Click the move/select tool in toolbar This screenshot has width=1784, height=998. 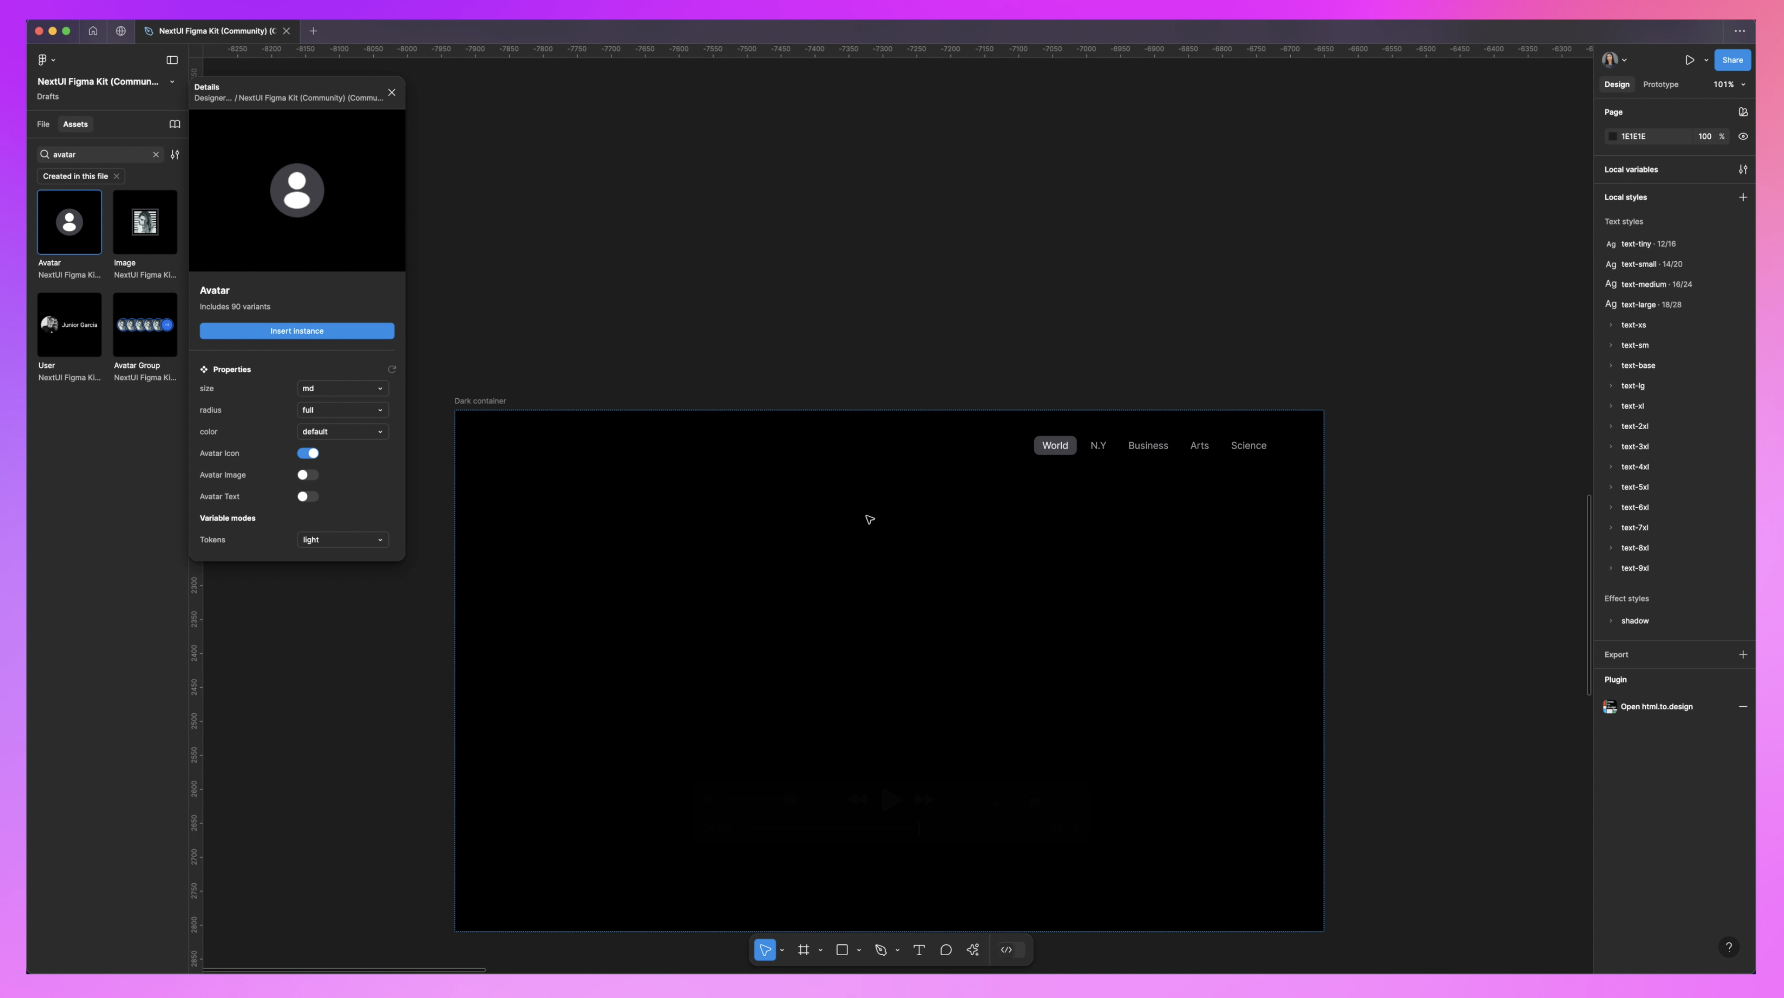point(765,949)
